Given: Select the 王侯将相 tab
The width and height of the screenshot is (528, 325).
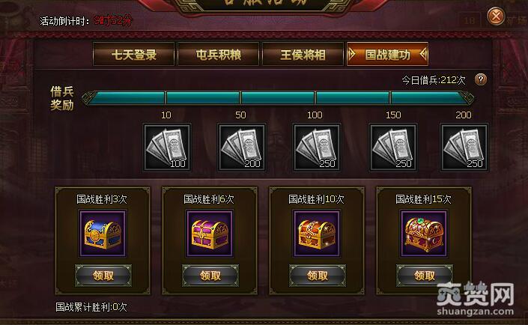Looking at the screenshot, I should [303, 54].
